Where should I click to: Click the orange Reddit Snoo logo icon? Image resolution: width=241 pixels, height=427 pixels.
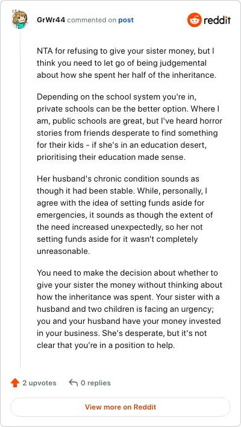coord(195,20)
